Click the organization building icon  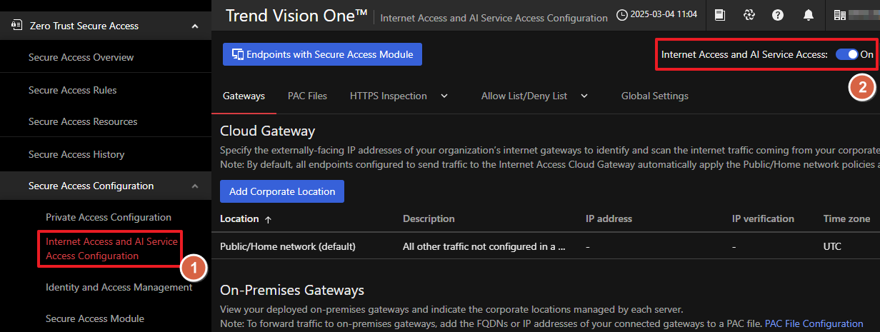[x=840, y=15]
